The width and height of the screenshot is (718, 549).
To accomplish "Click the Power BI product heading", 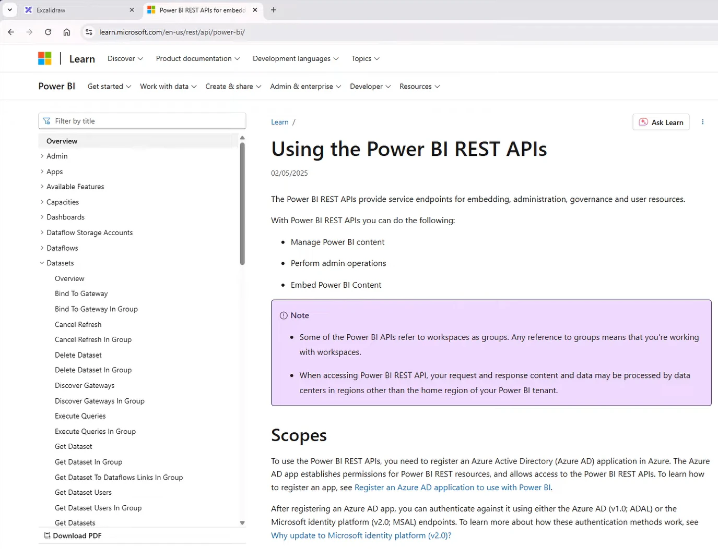I will pyautogui.click(x=56, y=87).
